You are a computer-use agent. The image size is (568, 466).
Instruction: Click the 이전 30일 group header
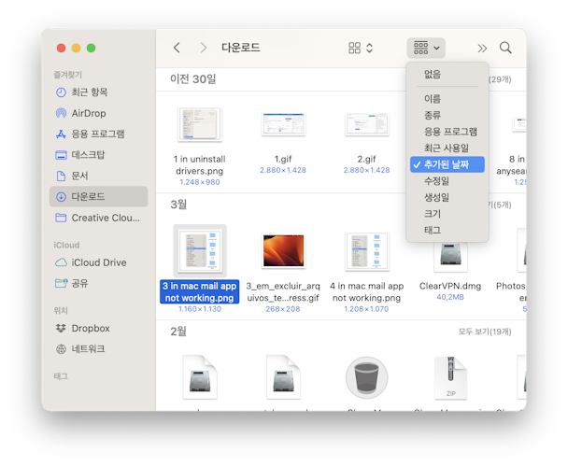tap(193, 79)
